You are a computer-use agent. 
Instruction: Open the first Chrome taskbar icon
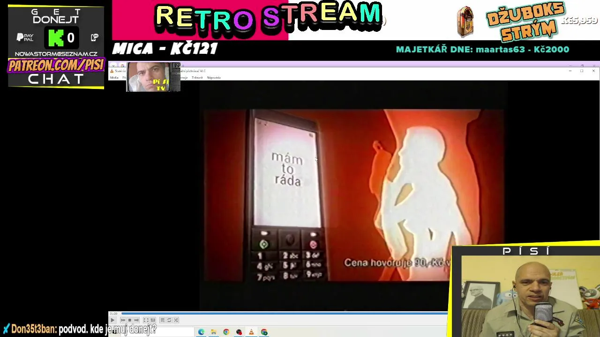(226, 332)
